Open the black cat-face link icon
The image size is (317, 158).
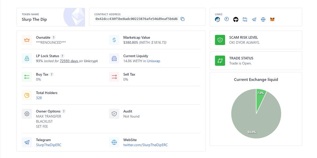pyautogui.click(x=236, y=19)
